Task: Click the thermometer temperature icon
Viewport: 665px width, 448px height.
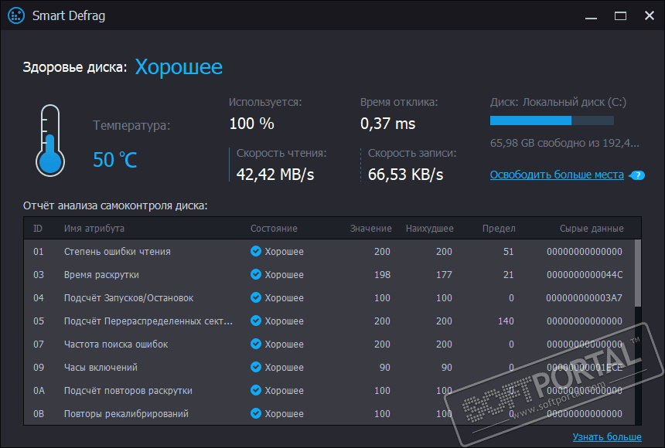Action: (49, 140)
